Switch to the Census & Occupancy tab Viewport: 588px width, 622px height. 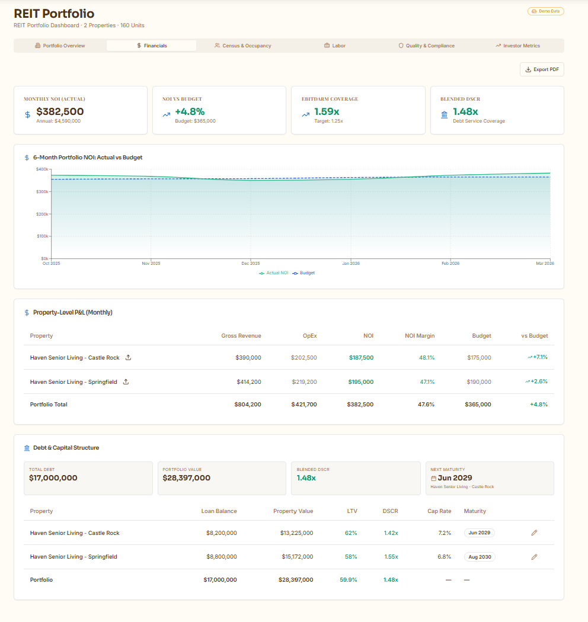242,45
